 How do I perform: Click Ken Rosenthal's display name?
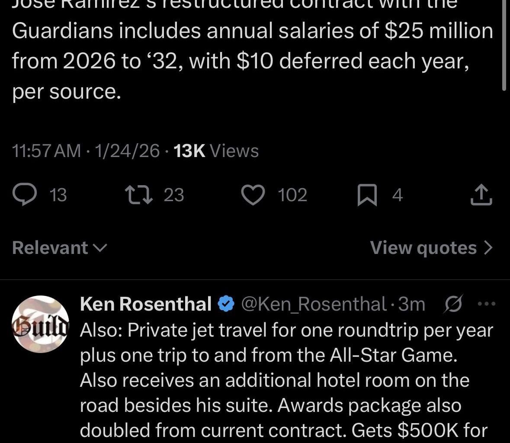click(146, 304)
